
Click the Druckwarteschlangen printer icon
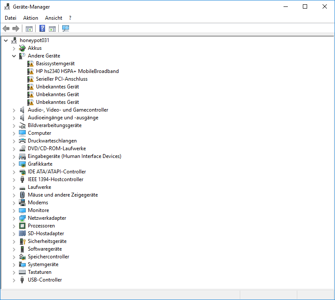pyautogui.click(x=22, y=141)
